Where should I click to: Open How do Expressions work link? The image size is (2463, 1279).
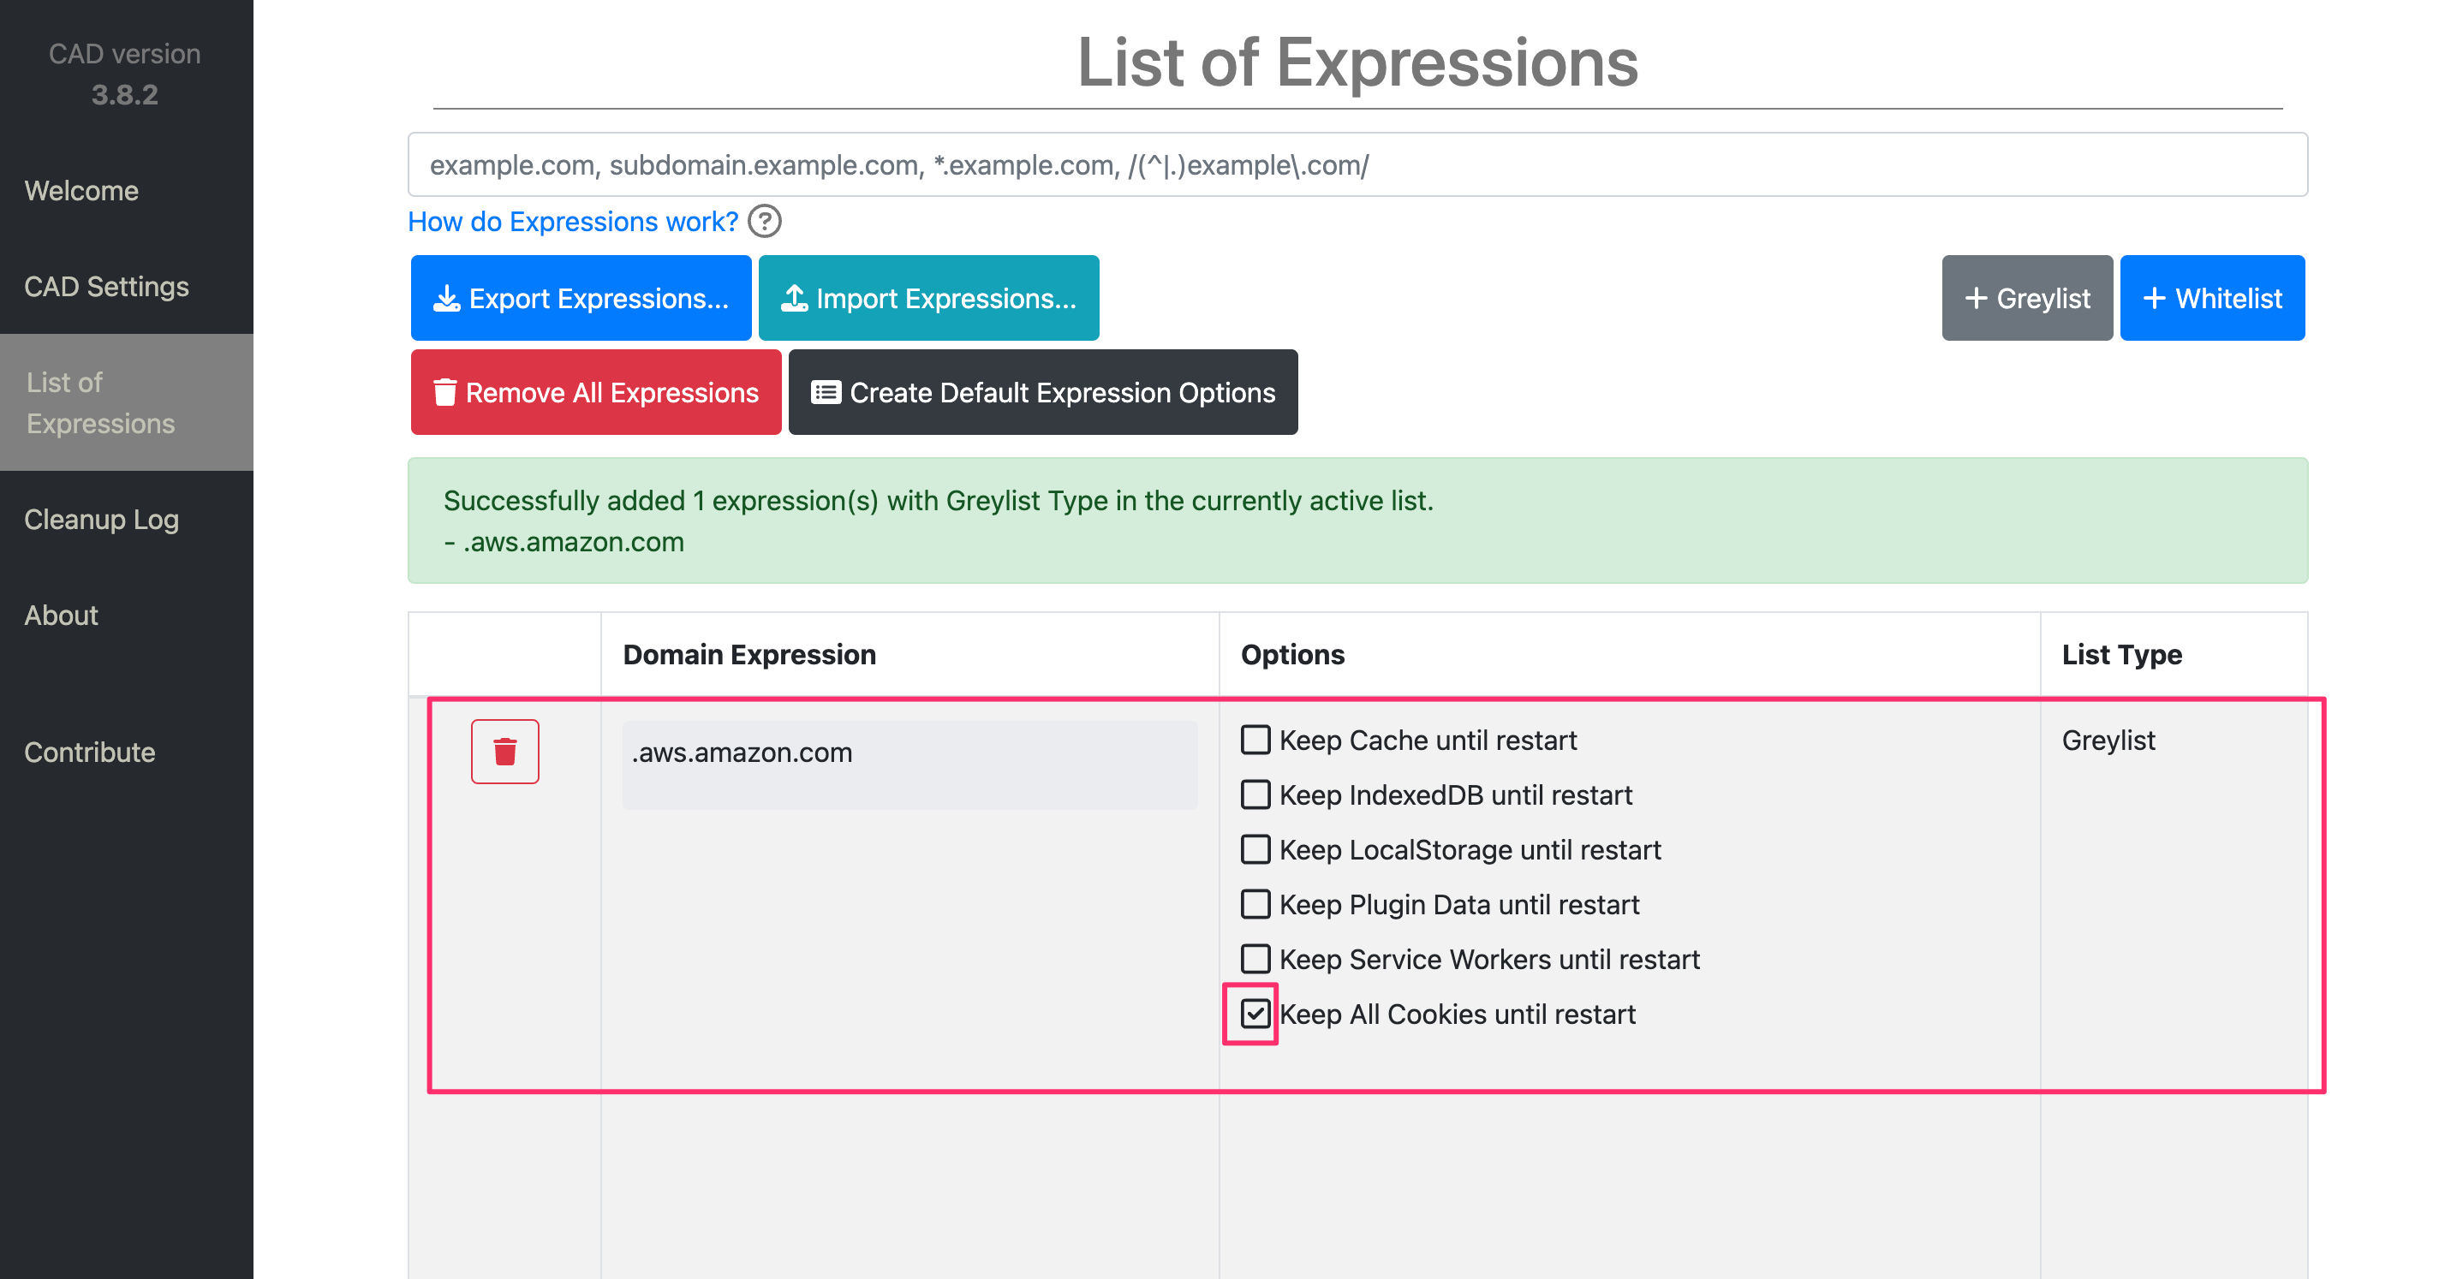[573, 221]
